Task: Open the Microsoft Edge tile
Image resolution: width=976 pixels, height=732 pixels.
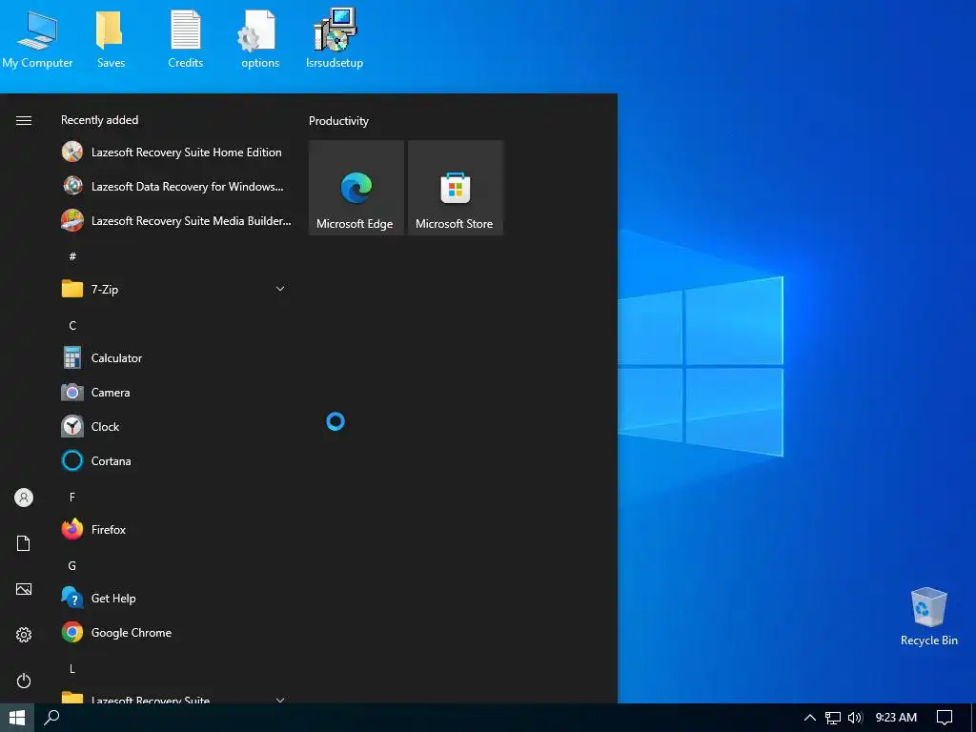Action: click(356, 188)
